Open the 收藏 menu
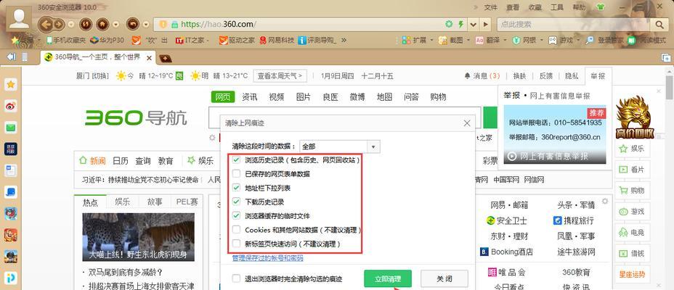The height and width of the screenshot is (290, 674). point(535,7)
